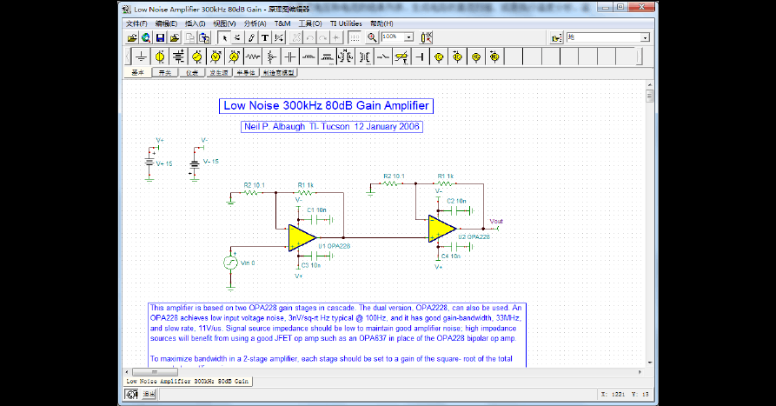Insert a voltmeter component
Image resolution: width=776 pixels, height=406 pixels.
(216, 57)
